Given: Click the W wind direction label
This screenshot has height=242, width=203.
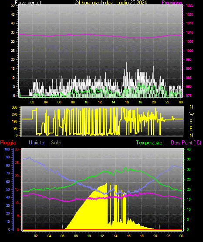Looking at the screenshot, I should [192, 114].
